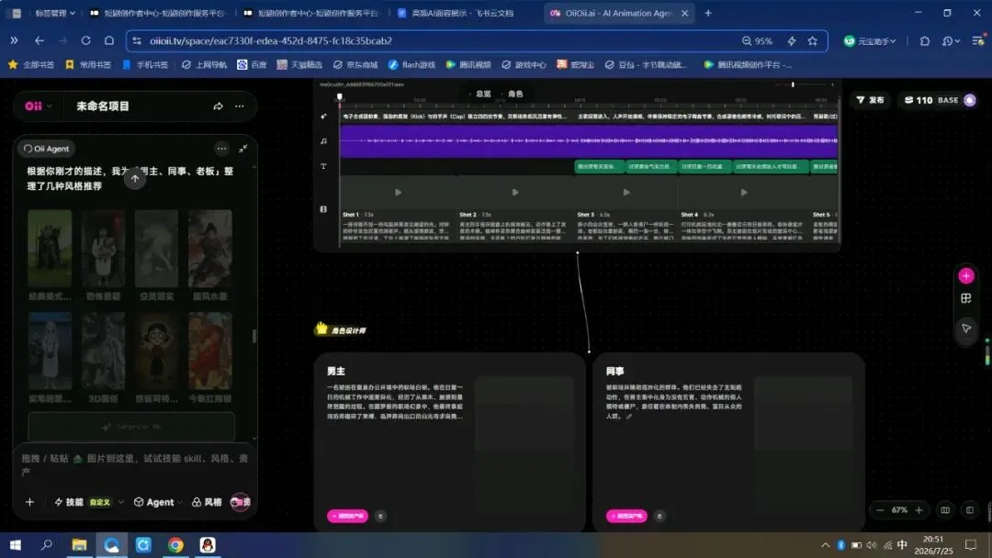Edit 同事 description with pencil icon

coord(629,417)
